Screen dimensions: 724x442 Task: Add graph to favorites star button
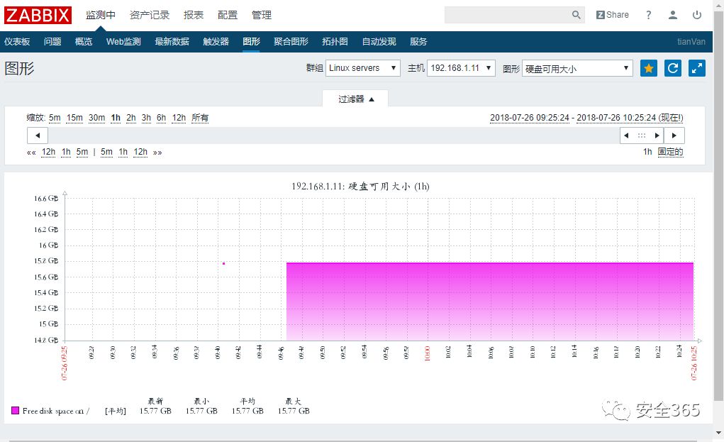[x=649, y=68]
